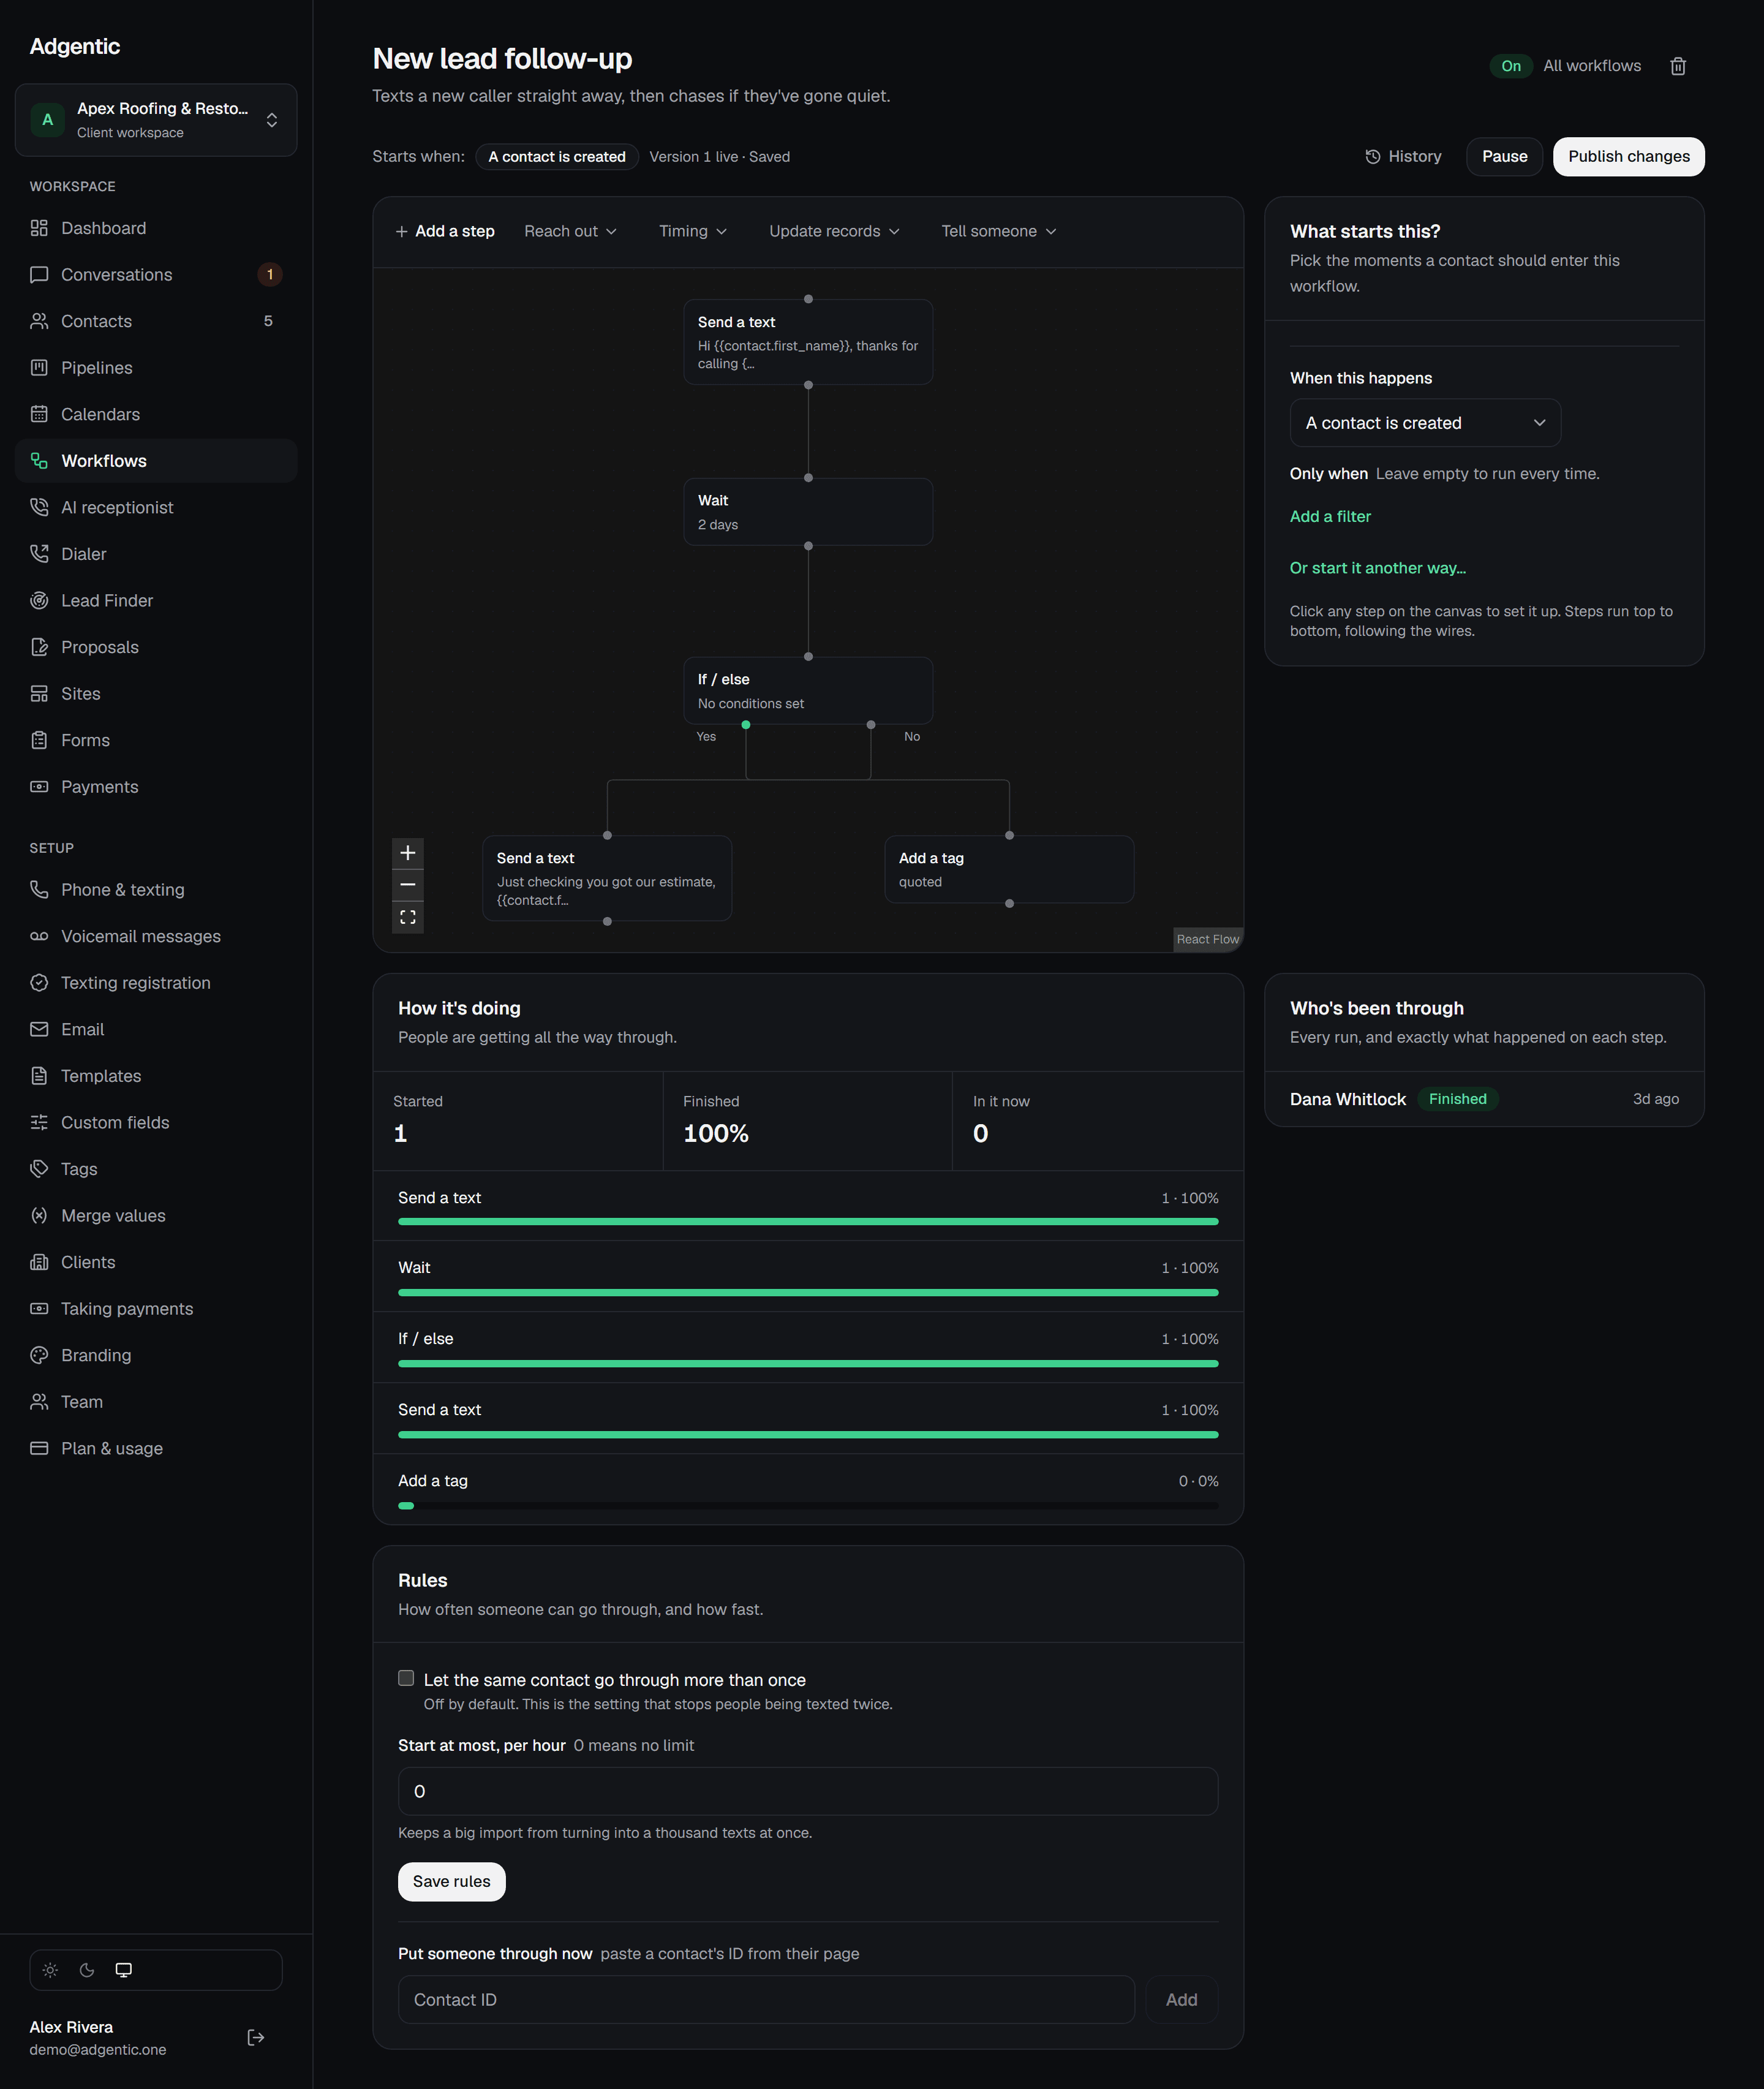Select light theme sun icon
This screenshot has height=2089, width=1764.
[50, 1970]
